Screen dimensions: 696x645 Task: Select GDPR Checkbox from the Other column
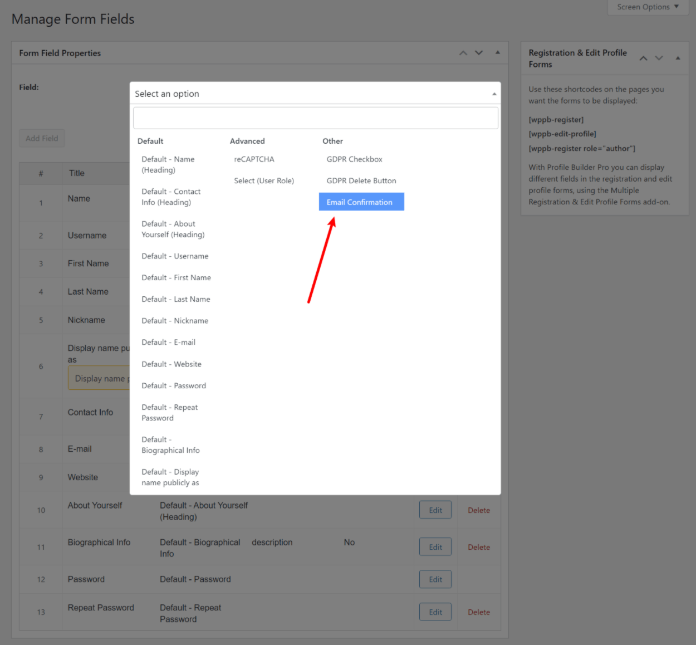point(354,159)
